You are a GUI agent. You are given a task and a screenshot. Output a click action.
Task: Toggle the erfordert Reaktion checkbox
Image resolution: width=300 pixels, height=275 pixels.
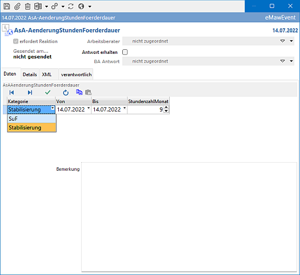(x=15, y=41)
